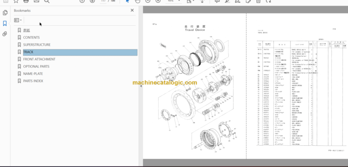
Task: Go to previous page with up arrow
Action: click(82, 1)
